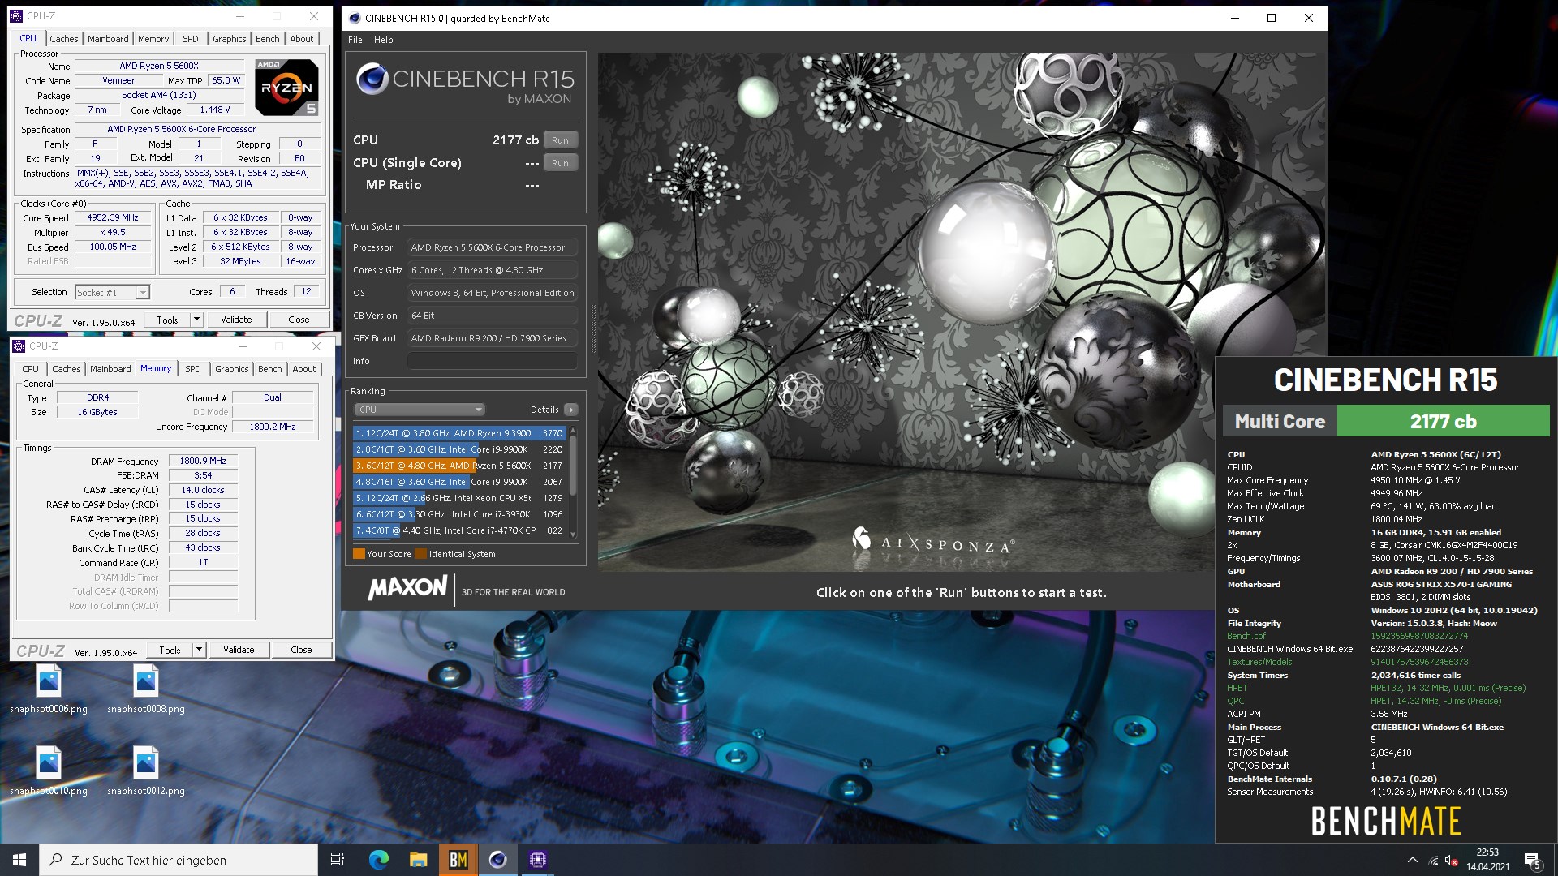
Task: Switch to SPD tab in top CPU-Z
Action: point(191,39)
